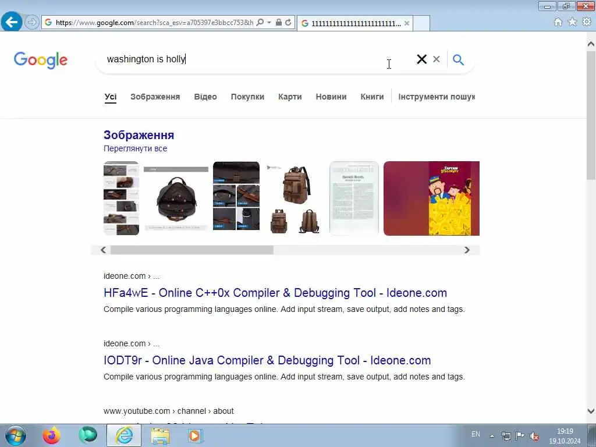Open the dark bag grid thumbnail
Screen dimensions: 596x447
click(236, 196)
